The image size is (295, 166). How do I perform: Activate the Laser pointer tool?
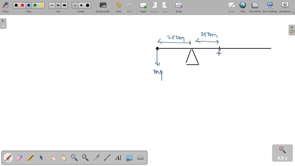click(96, 157)
